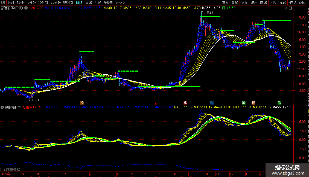The height and width of the screenshot is (177, 309).
Task: Open dropdown beside 股朋指标网 indicator
Action: [x=2, y=107]
